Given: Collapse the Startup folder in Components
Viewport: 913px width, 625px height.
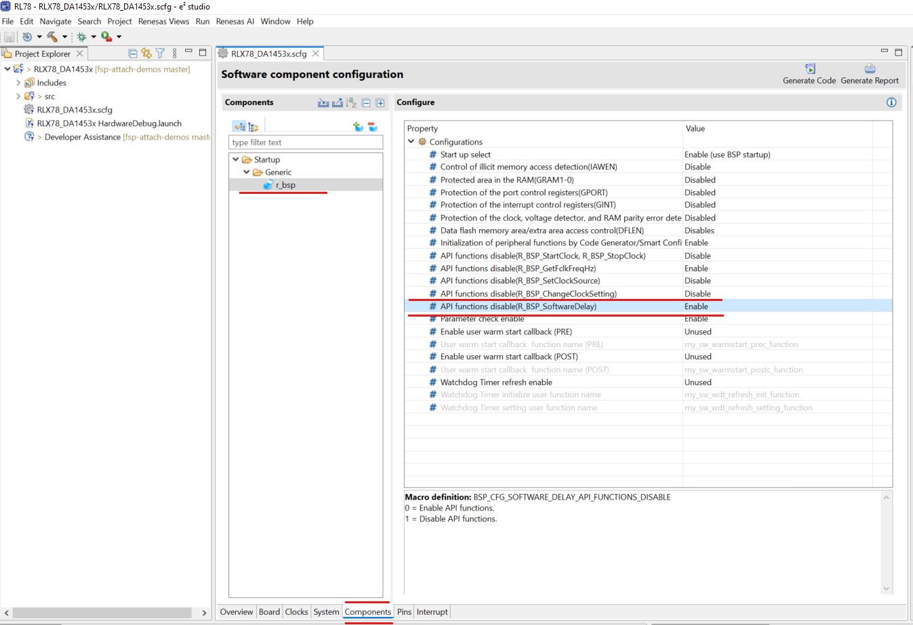Looking at the screenshot, I should coord(236,159).
